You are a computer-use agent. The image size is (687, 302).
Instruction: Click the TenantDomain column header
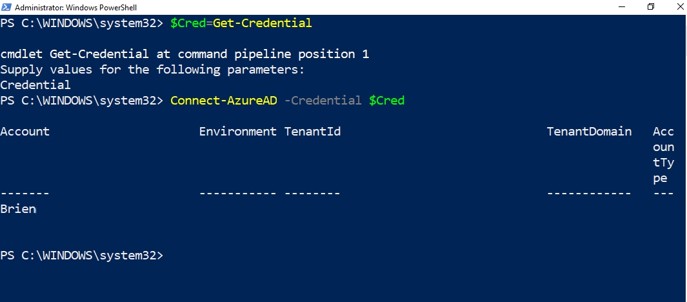point(590,132)
